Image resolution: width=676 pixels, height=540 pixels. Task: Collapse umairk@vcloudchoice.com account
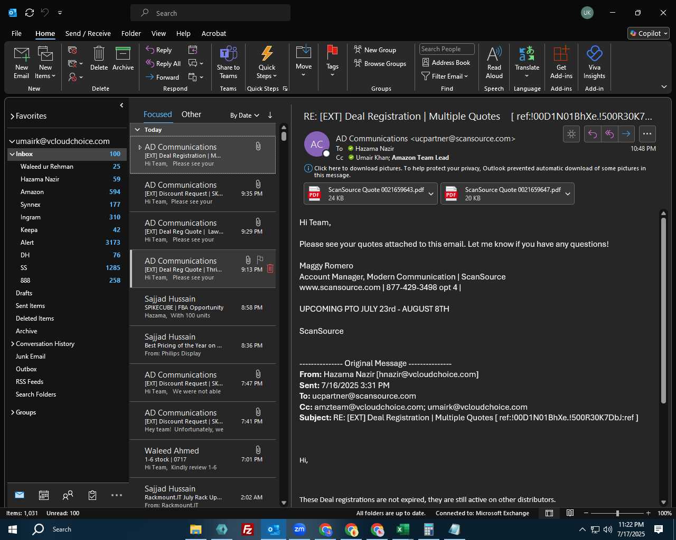[x=12, y=141]
